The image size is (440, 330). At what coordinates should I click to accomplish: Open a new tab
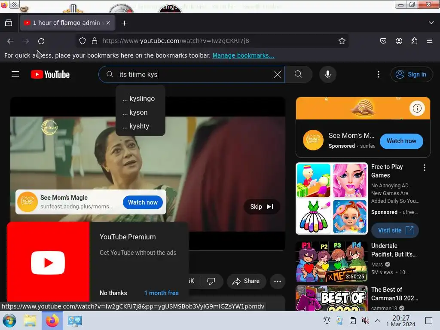pos(124,23)
